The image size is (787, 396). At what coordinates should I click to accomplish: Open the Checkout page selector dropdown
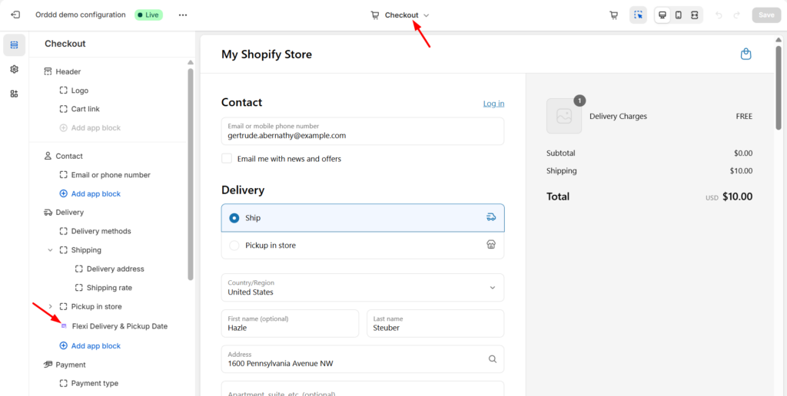pyautogui.click(x=400, y=15)
